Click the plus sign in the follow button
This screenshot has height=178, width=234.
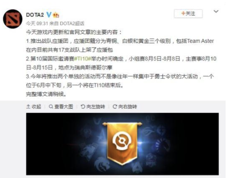click(183, 13)
